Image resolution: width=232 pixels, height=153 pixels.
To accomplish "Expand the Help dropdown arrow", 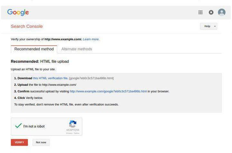I will pos(215,26).
